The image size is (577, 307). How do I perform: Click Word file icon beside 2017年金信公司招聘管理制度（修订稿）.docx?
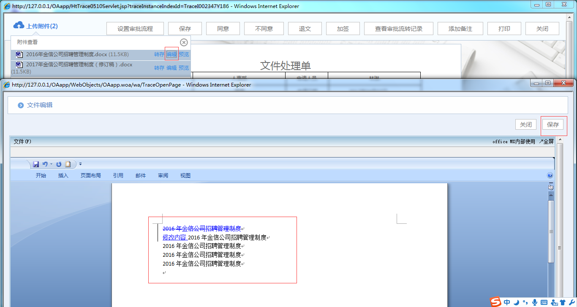(x=19, y=65)
